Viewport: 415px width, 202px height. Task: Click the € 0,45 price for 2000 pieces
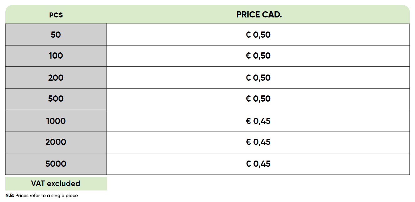258,142
